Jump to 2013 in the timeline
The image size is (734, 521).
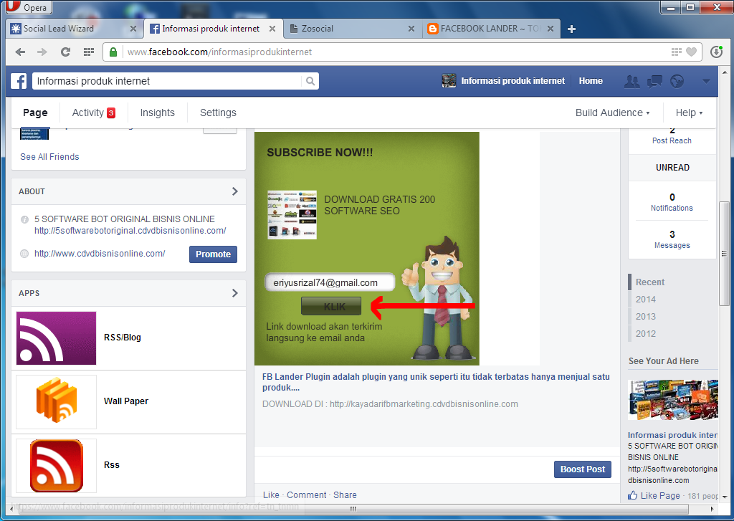coord(646,317)
